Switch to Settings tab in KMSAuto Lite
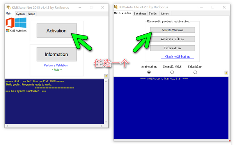Image resolution: width=234 pixels, height=147 pixels. pyautogui.click(x=140, y=13)
